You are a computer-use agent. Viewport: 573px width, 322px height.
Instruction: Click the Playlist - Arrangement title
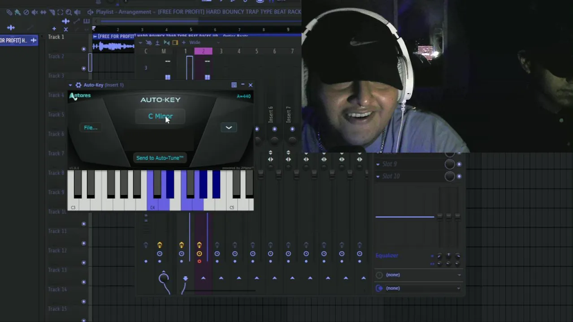[124, 12]
